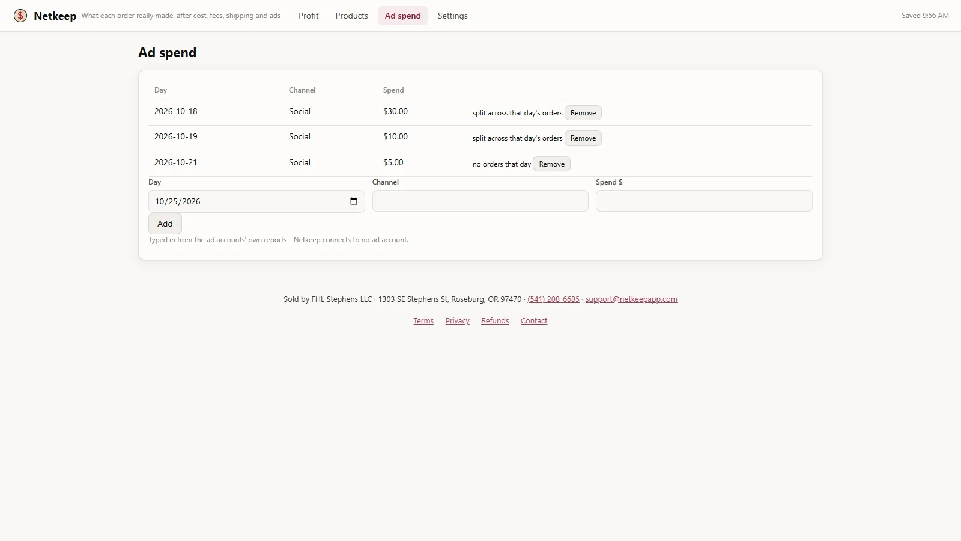Image resolution: width=961 pixels, height=541 pixels.
Task: Click the Netkeep brand name
Action: 55,16
